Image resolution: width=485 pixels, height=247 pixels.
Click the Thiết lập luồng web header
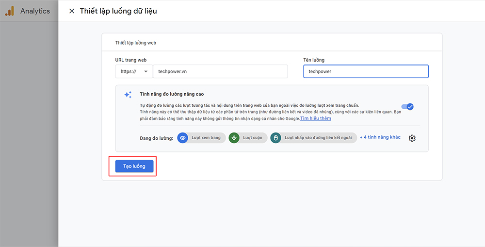point(135,43)
